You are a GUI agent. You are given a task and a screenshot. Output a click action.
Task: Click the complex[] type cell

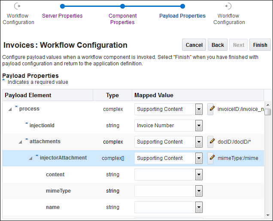tap(113, 158)
